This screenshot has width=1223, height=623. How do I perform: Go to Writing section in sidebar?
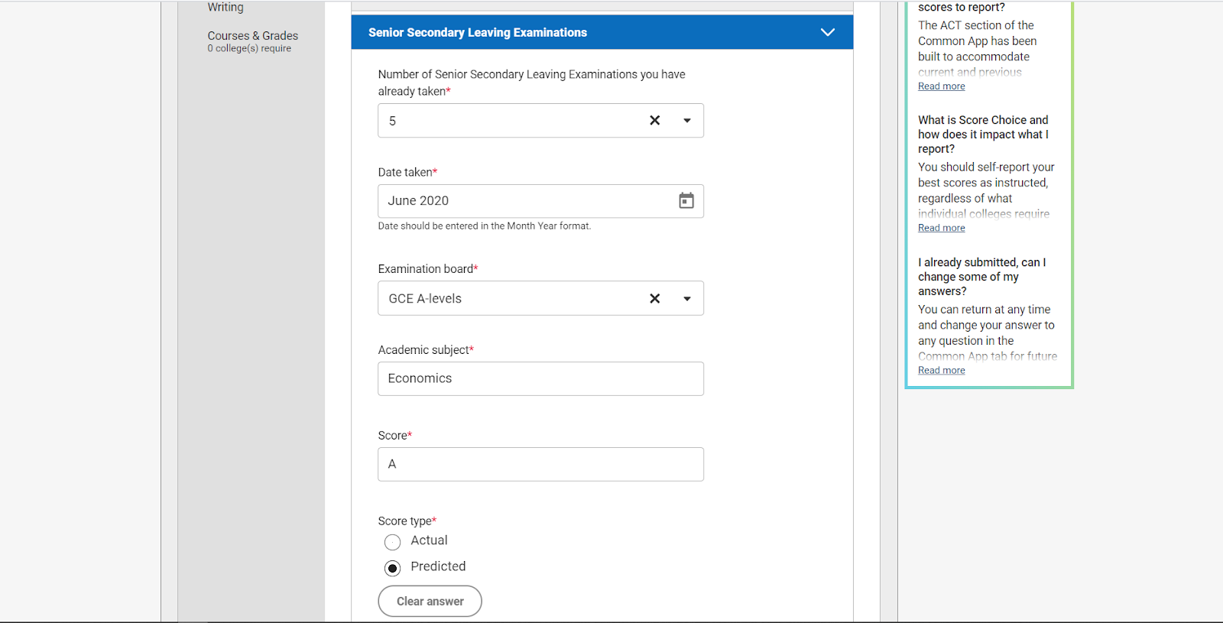225,8
